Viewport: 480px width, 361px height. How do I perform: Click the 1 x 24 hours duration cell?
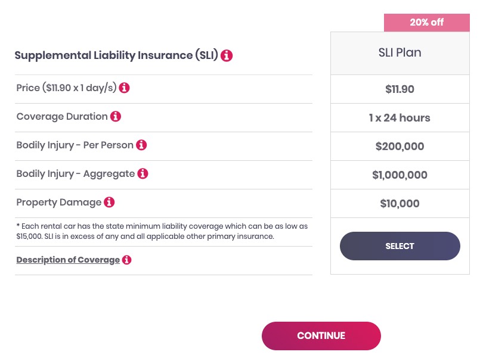pos(400,118)
